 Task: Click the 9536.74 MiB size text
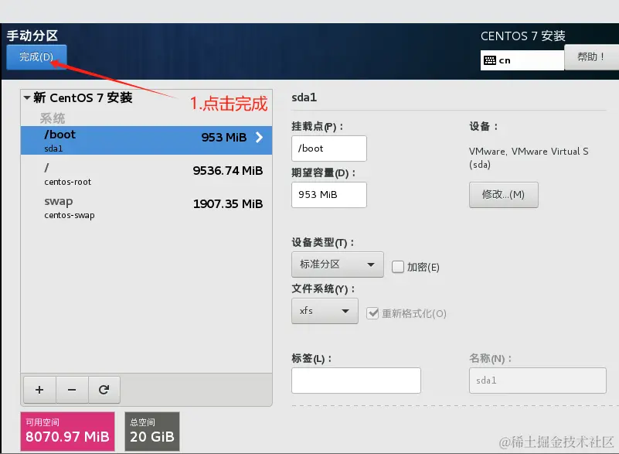pos(228,171)
